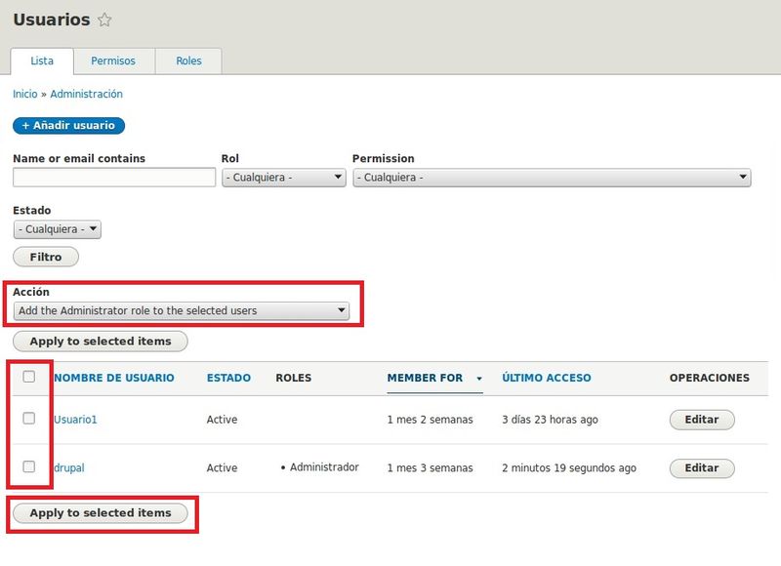
Task: Click the upper Apply to selected items button
Action: [x=101, y=342]
